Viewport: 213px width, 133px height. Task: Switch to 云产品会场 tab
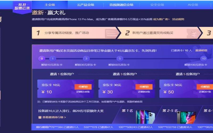pos(85,5)
